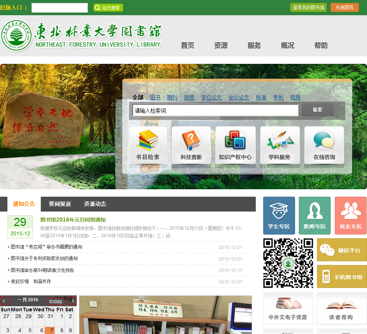Open the 校友专区 alumni zone tile
The width and height of the screenshot is (367, 334).
pyautogui.click(x=351, y=215)
